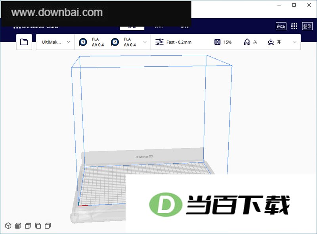The width and height of the screenshot is (317, 234).
Task: Click the Fast - 0.2mm profile text
Action: pos(179,42)
